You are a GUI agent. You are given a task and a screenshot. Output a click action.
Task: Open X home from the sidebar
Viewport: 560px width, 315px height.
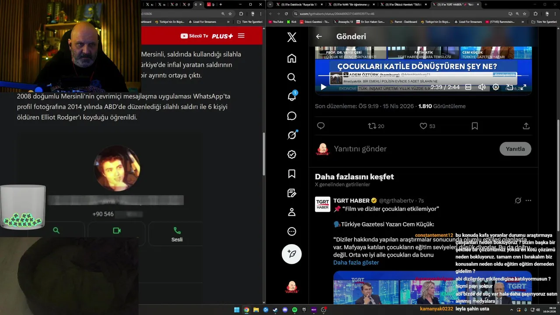coord(292,58)
